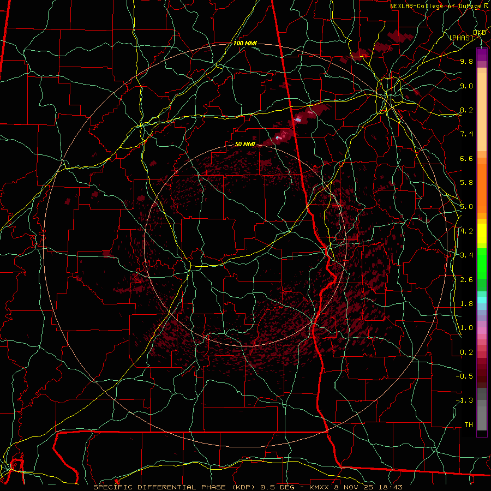Click the 3.4 scale value
Image resolution: width=491 pixels, height=491 pixels.
466,255
